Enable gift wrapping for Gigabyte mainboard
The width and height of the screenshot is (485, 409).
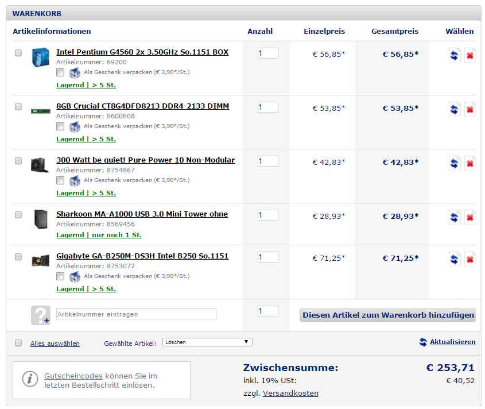pos(60,276)
